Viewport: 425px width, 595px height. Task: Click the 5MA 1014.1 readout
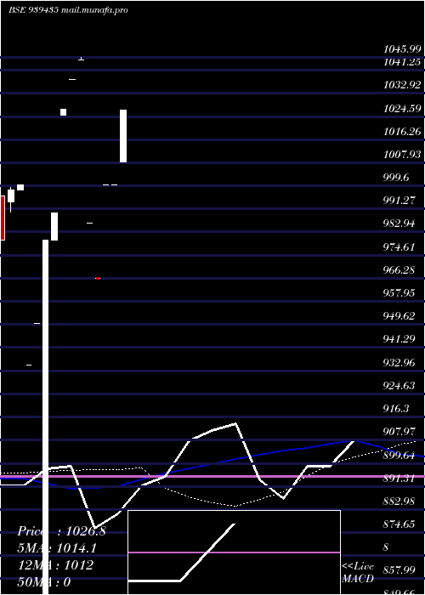(57, 548)
